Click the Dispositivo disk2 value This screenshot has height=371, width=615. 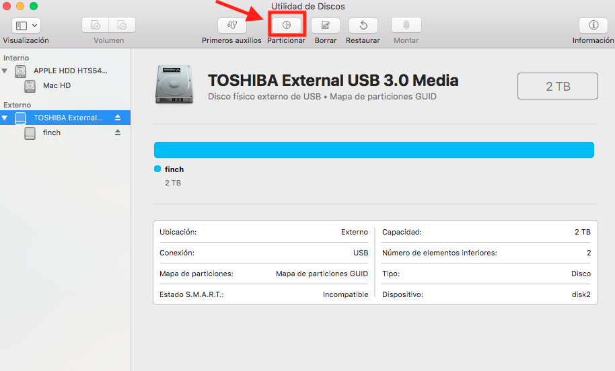581,294
